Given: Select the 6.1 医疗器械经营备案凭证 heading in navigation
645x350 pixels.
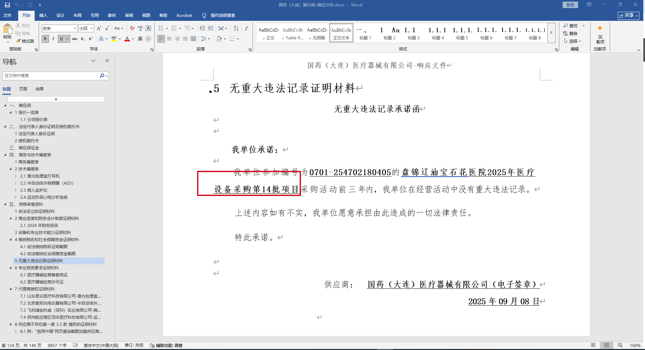Looking at the screenshot, I should point(44,275).
